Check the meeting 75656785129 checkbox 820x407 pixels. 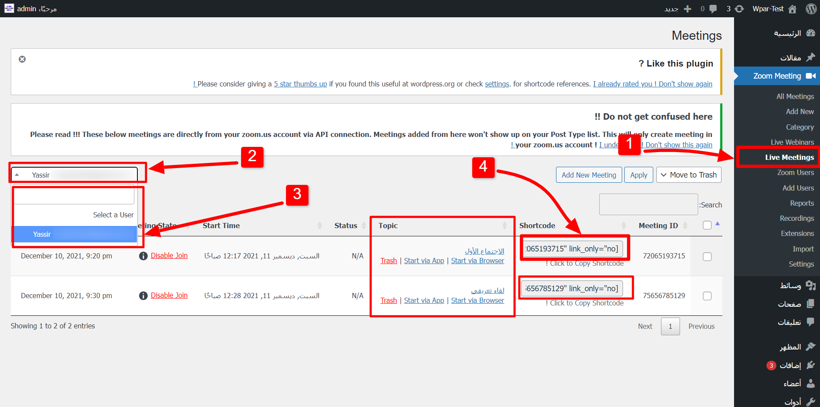pyautogui.click(x=707, y=296)
